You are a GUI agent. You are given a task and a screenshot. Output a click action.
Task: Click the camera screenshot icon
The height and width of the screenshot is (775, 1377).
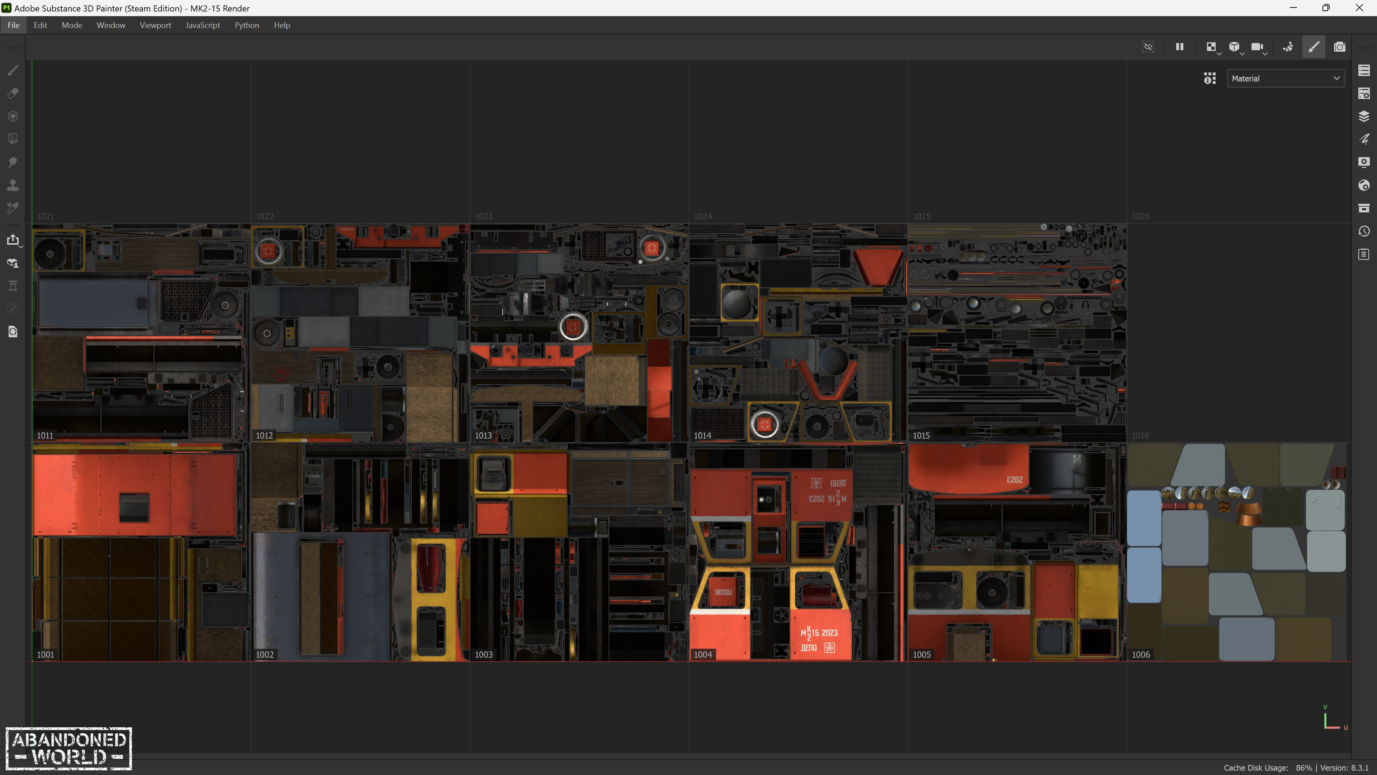1339,47
